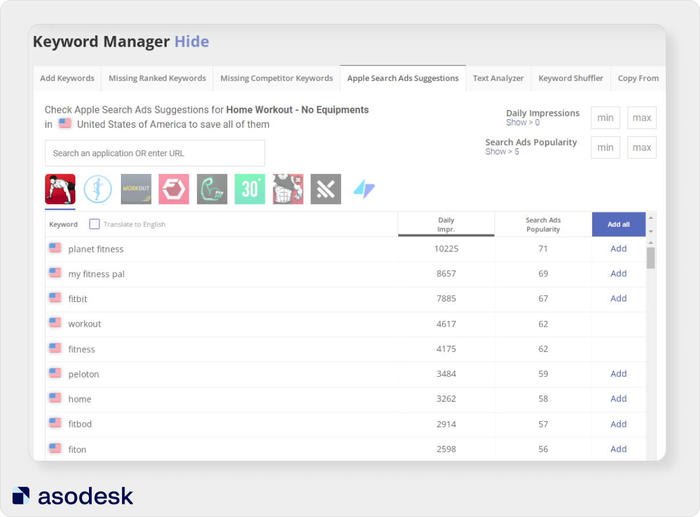Click the my fitness pal keyword text

coord(96,274)
